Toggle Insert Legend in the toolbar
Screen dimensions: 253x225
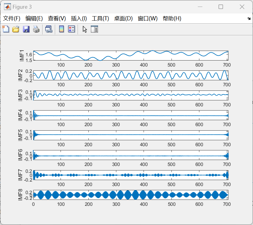(x=71, y=29)
